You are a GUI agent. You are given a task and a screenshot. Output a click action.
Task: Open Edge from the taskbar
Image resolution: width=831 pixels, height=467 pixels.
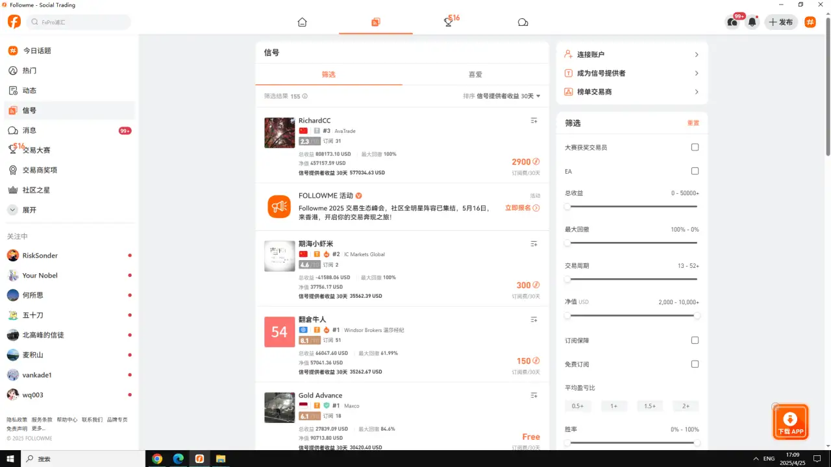coord(178,459)
